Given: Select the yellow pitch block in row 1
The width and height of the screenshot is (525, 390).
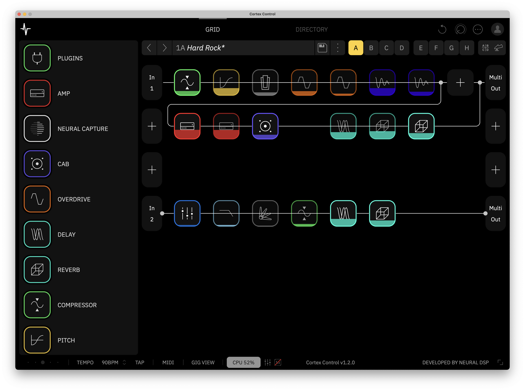Looking at the screenshot, I should (x=226, y=82).
